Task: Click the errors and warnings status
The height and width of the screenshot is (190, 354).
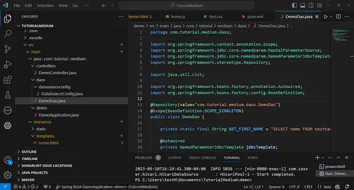Action: (26, 187)
